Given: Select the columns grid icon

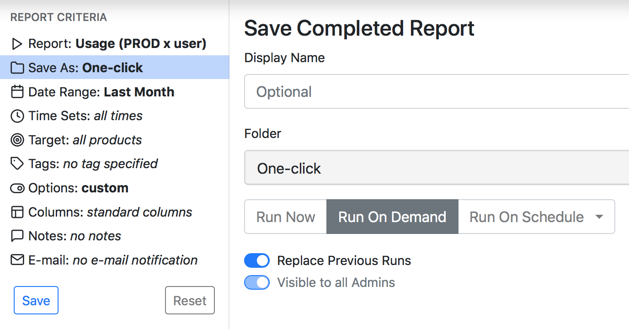Looking at the screenshot, I should pos(16,212).
